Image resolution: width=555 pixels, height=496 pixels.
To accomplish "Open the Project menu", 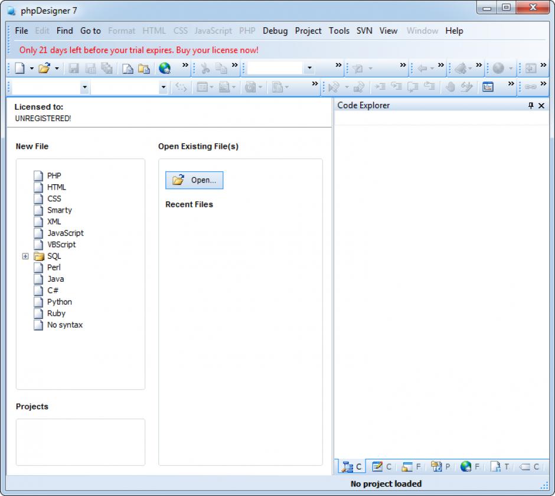I will coord(308,31).
